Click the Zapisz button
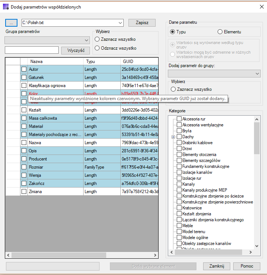 [x=142, y=23]
